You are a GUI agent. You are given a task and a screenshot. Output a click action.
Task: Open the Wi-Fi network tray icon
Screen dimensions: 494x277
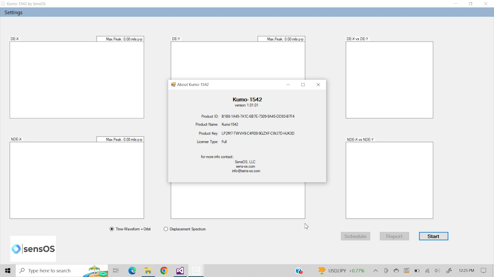click(x=427, y=271)
